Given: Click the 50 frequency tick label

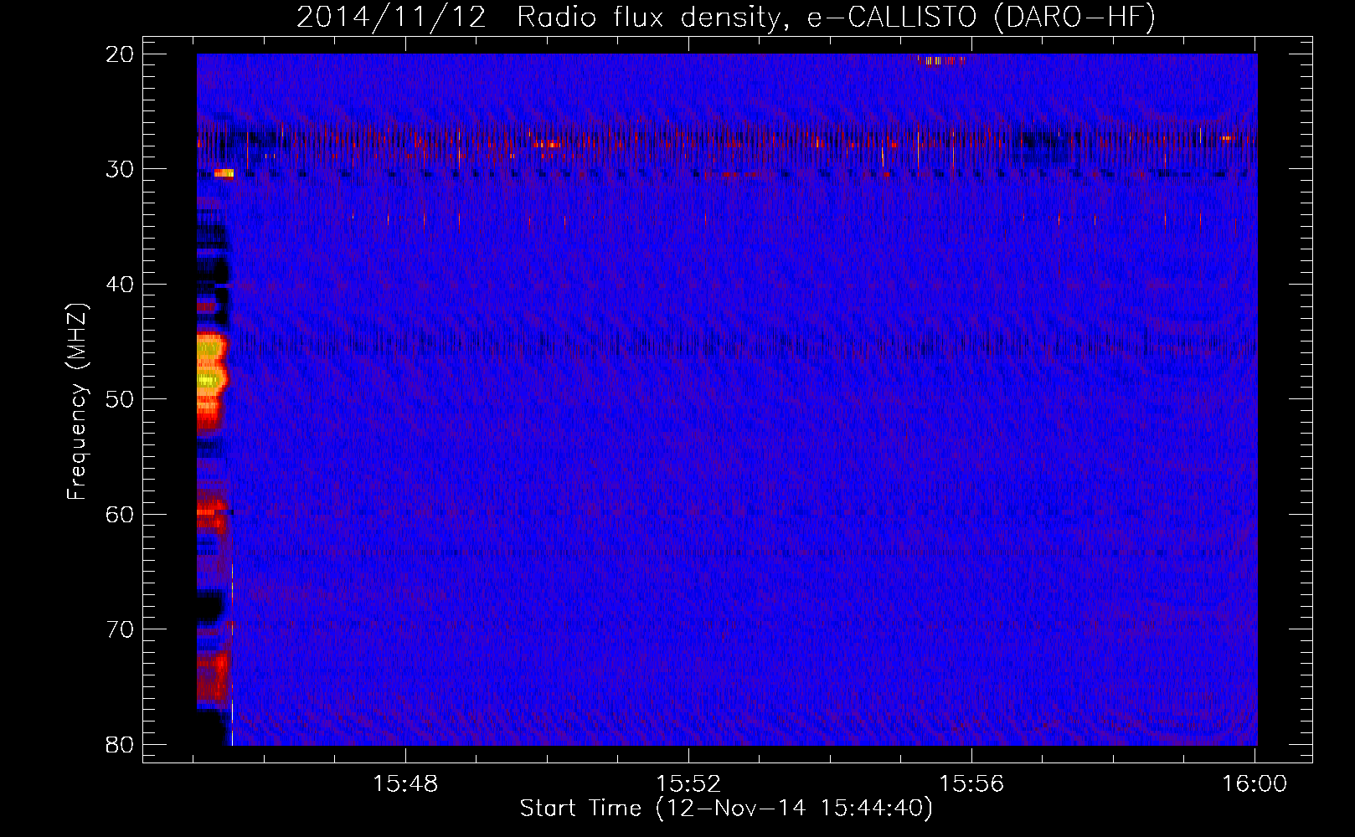Looking at the screenshot, I should (x=120, y=399).
